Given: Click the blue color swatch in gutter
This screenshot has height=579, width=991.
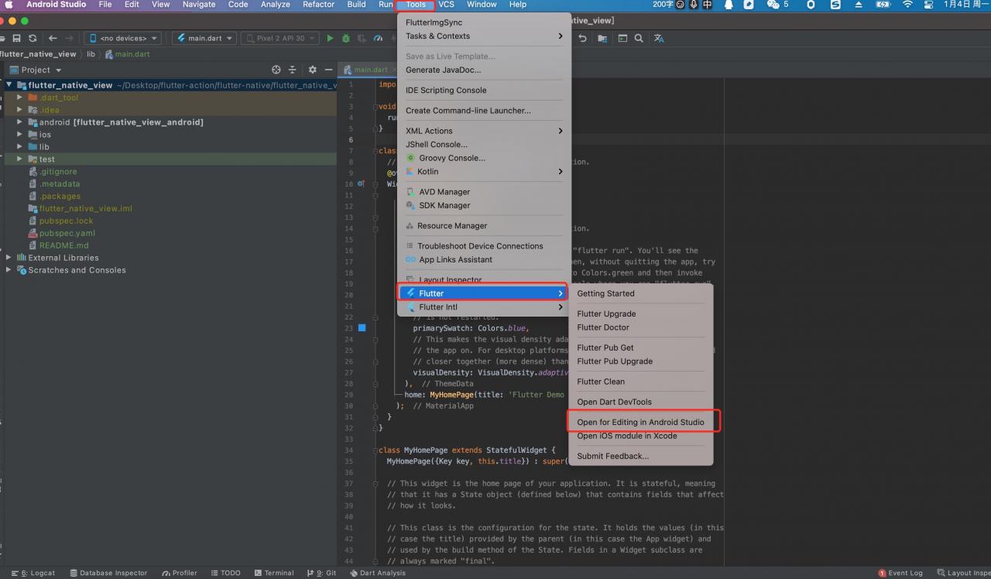Looking at the screenshot, I should (362, 328).
